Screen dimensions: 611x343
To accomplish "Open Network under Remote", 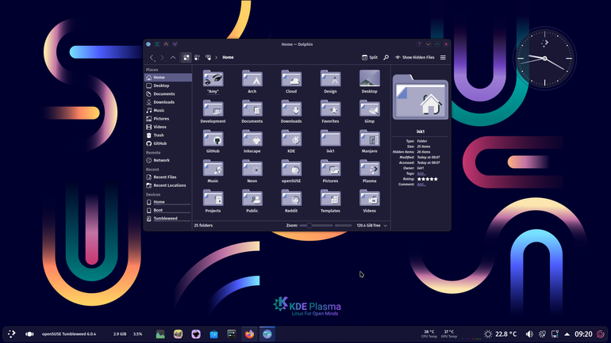I will pyautogui.click(x=168, y=160).
